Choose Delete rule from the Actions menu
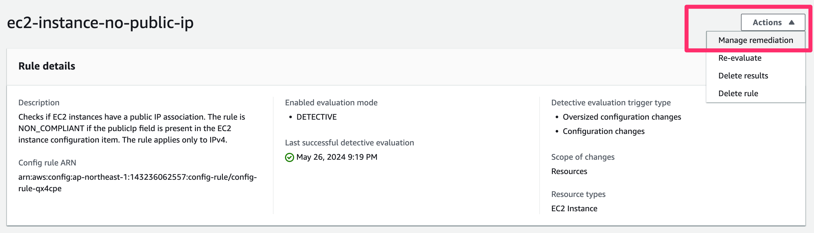This screenshot has width=814, height=233. (738, 93)
